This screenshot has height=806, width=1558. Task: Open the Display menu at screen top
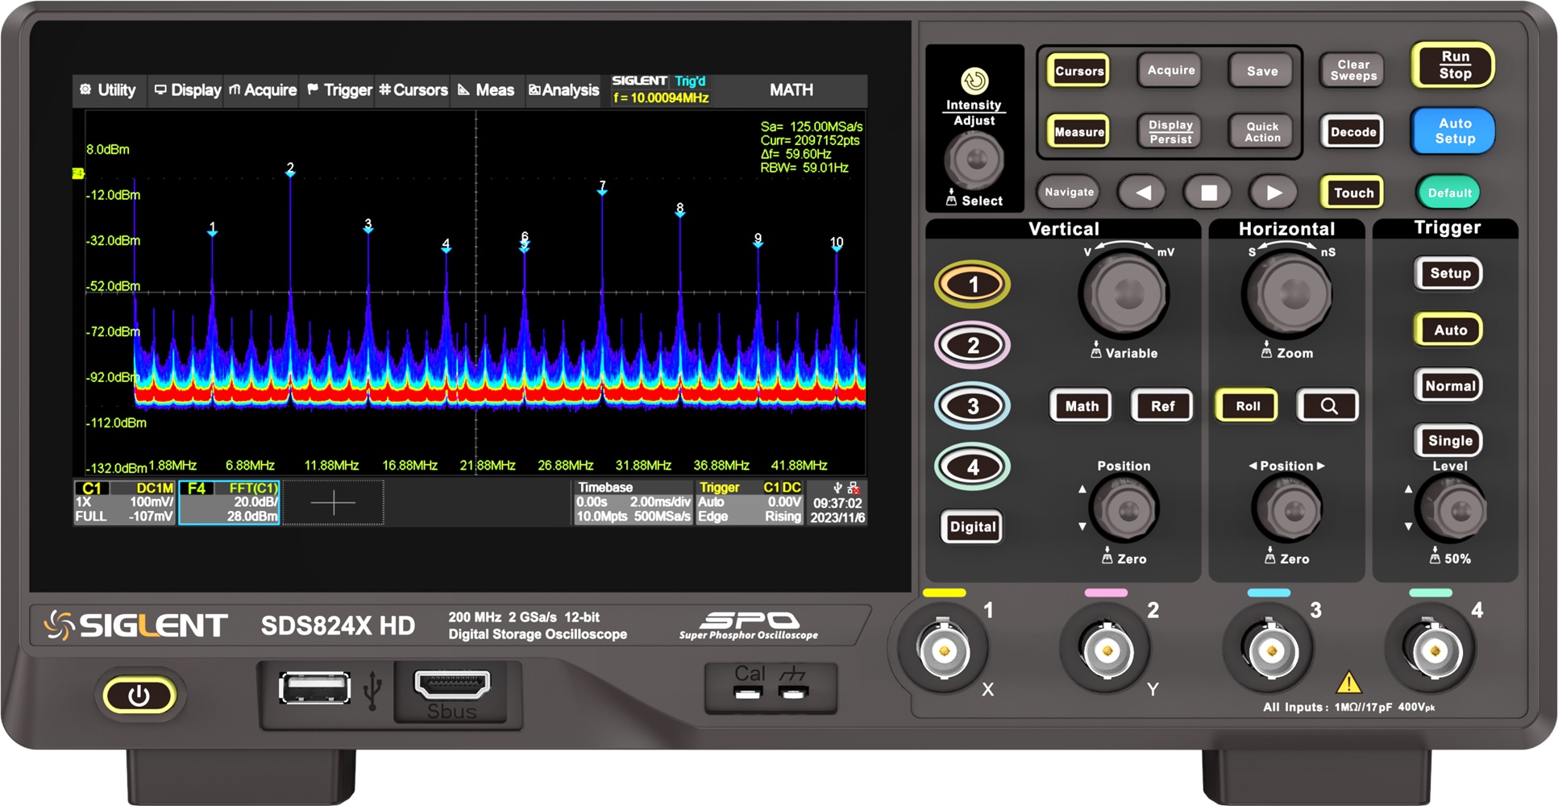pos(185,90)
